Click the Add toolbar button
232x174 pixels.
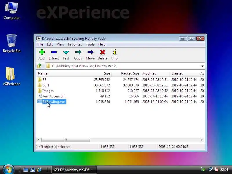41,55
